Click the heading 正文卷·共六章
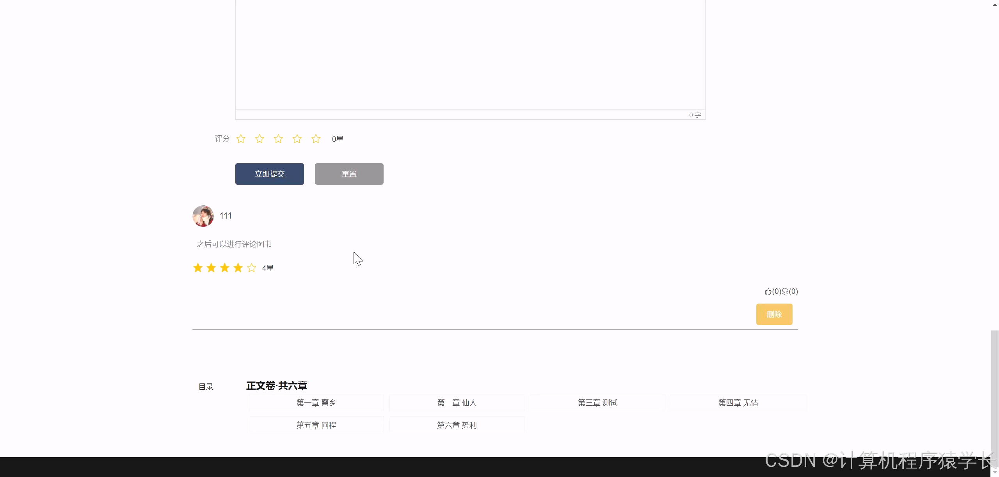Viewport: 999px width, 477px height. point(277,385)
